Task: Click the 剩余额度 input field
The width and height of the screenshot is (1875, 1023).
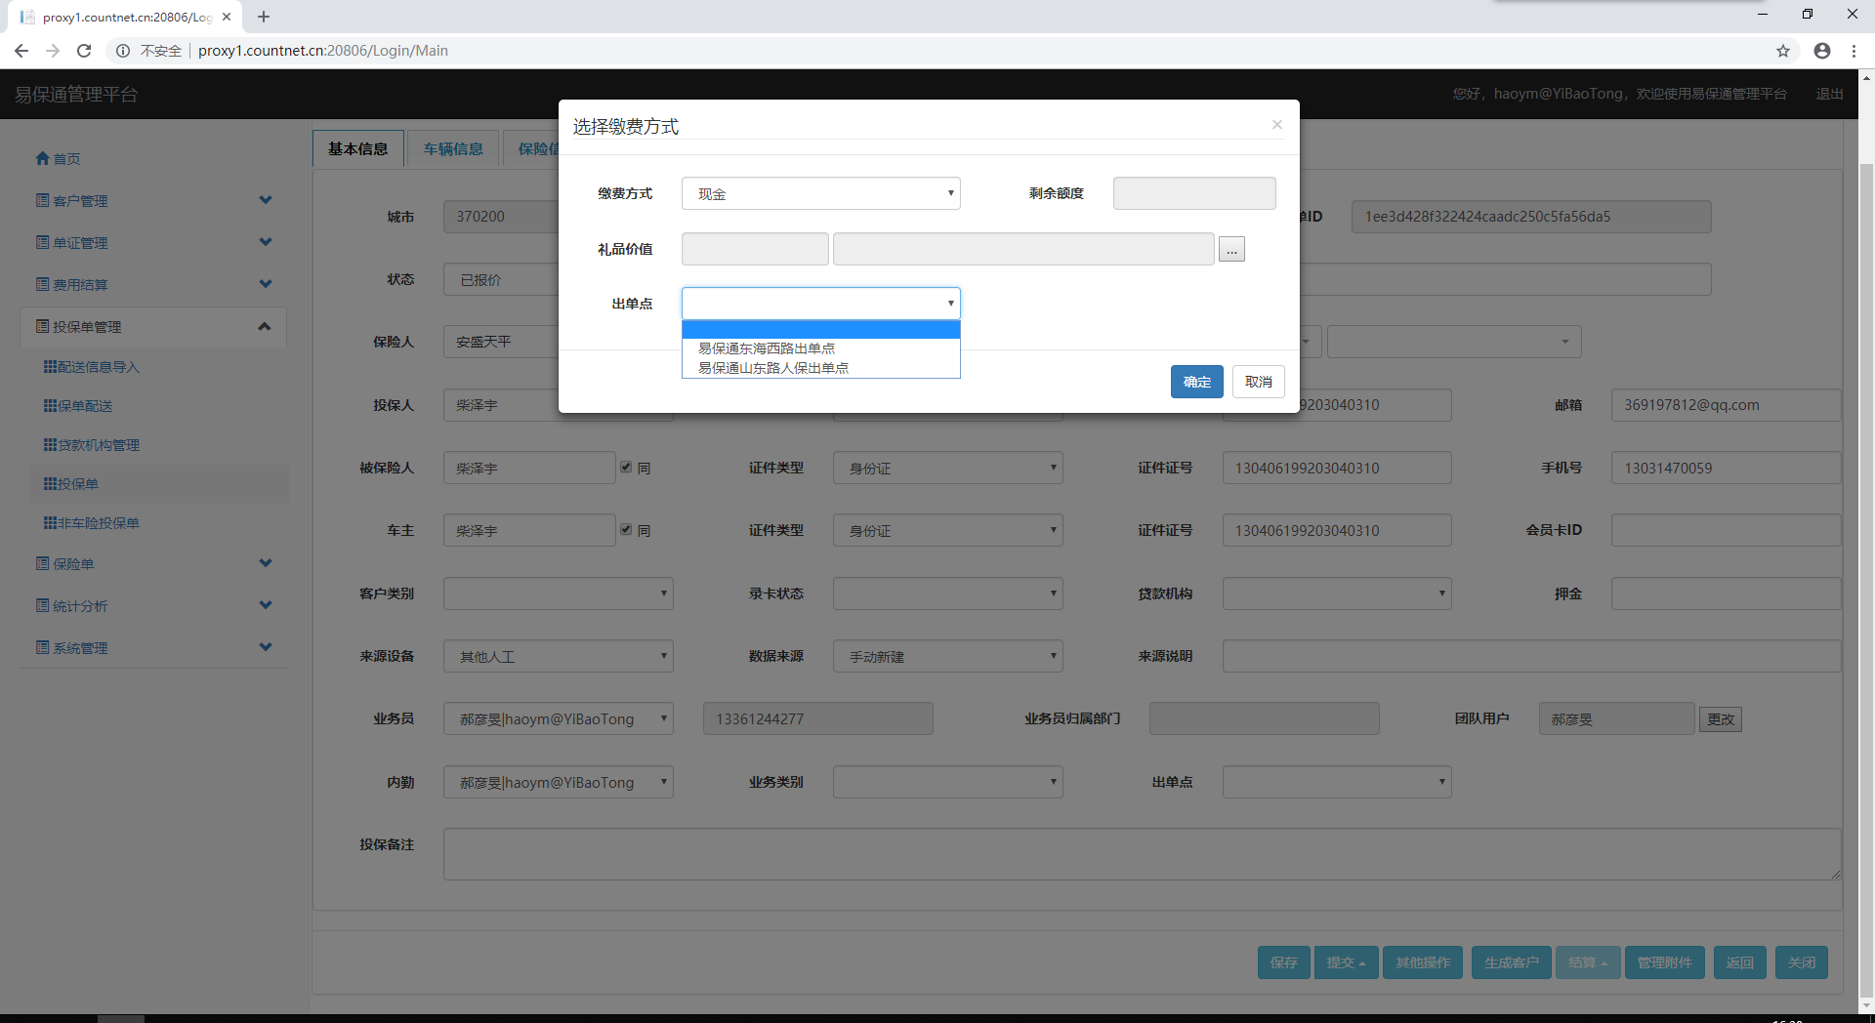Action: coord(1193,193)
